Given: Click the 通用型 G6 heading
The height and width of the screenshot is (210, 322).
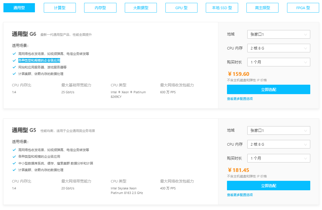Looking at the screenshot, I should click(24, 34).
